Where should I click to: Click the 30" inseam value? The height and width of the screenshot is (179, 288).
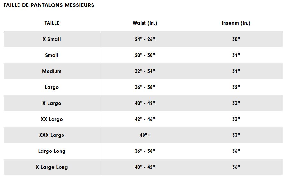[236, 39]
